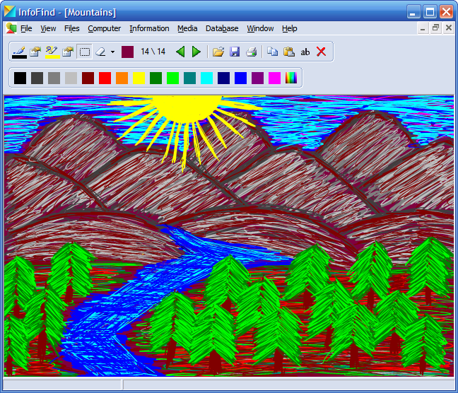
Task: Pick the bright lime green swatch
Action: (172, 78)
